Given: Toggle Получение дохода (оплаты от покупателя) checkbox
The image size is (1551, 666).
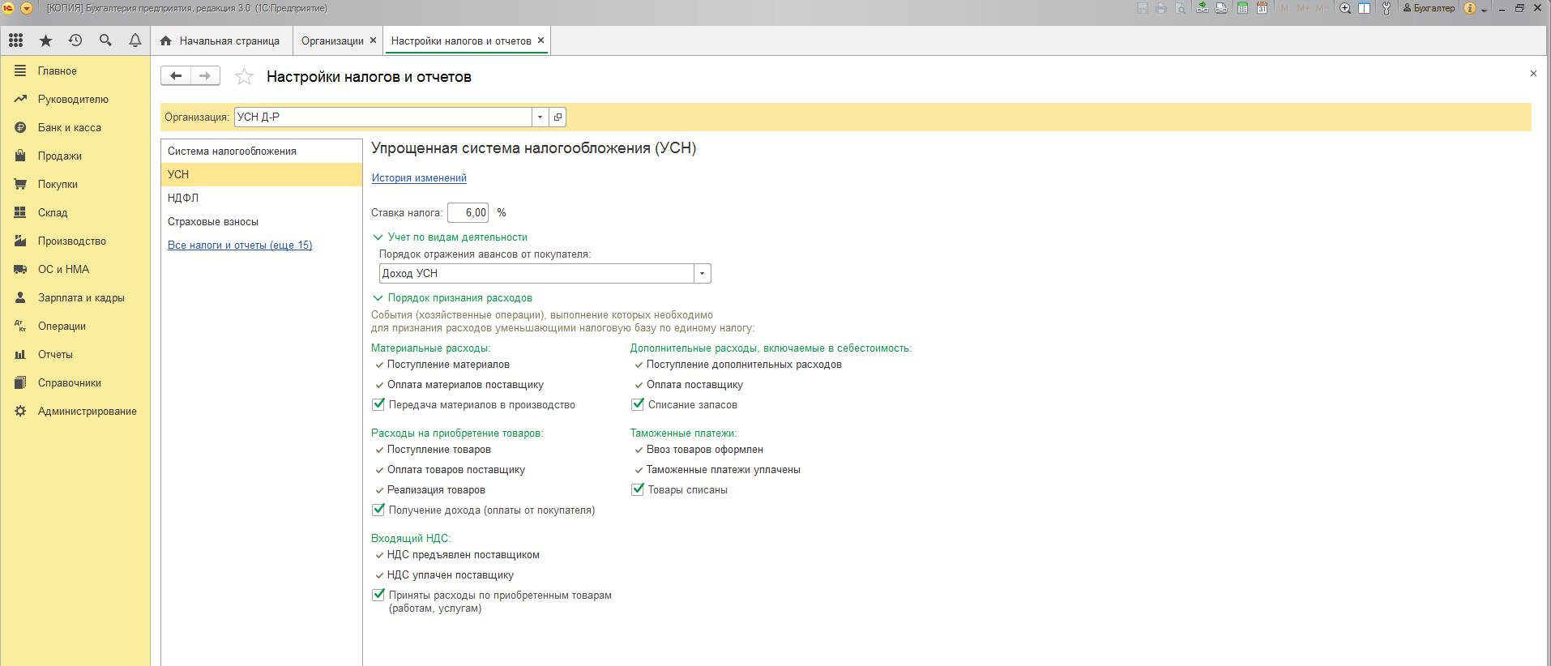Looking at the screenshot, I should [x=378, y=510].
